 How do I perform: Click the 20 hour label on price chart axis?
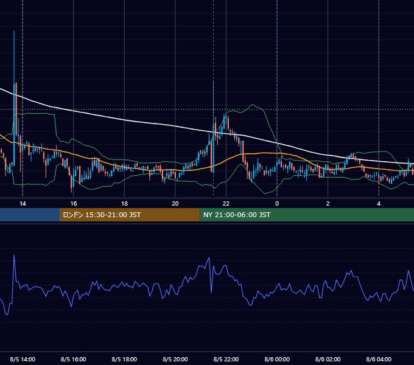175,204
